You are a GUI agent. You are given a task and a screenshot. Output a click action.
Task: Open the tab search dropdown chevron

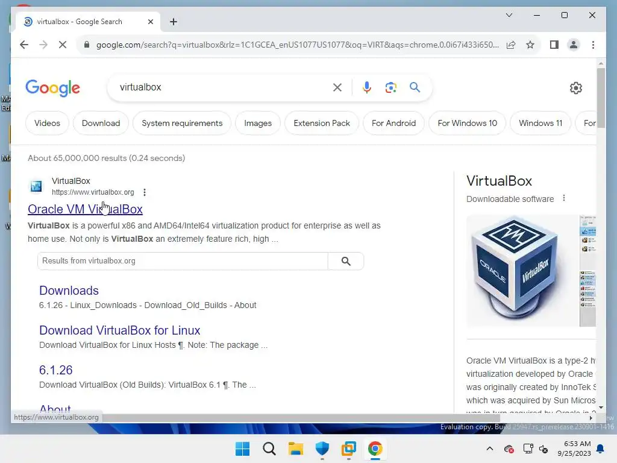pyautogui.click(x=509, y=15)
